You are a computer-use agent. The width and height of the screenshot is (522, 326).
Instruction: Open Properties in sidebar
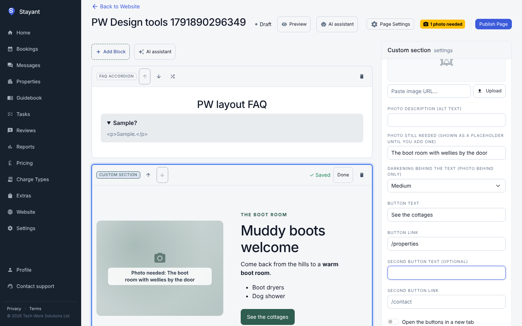41,81
